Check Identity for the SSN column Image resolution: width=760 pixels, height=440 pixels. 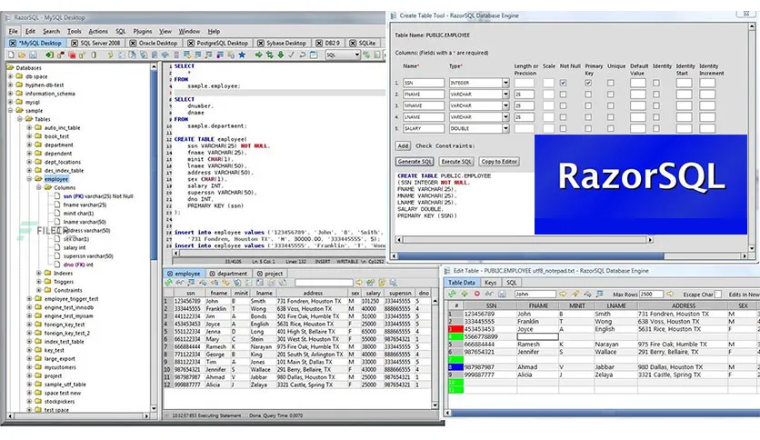pos(656,83)
